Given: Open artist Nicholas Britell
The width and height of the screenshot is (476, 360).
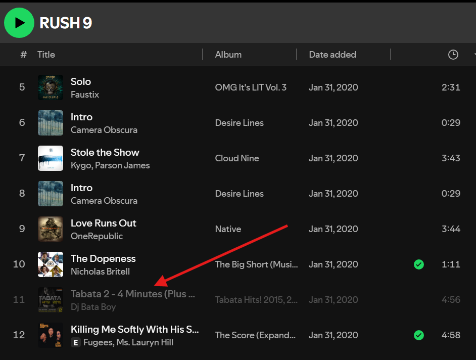Looking at the screenshot, I should coord(100,272).
